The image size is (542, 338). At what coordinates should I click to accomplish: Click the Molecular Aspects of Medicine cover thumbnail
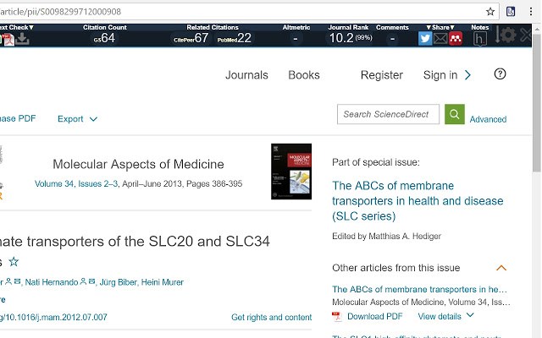point(290,172)
